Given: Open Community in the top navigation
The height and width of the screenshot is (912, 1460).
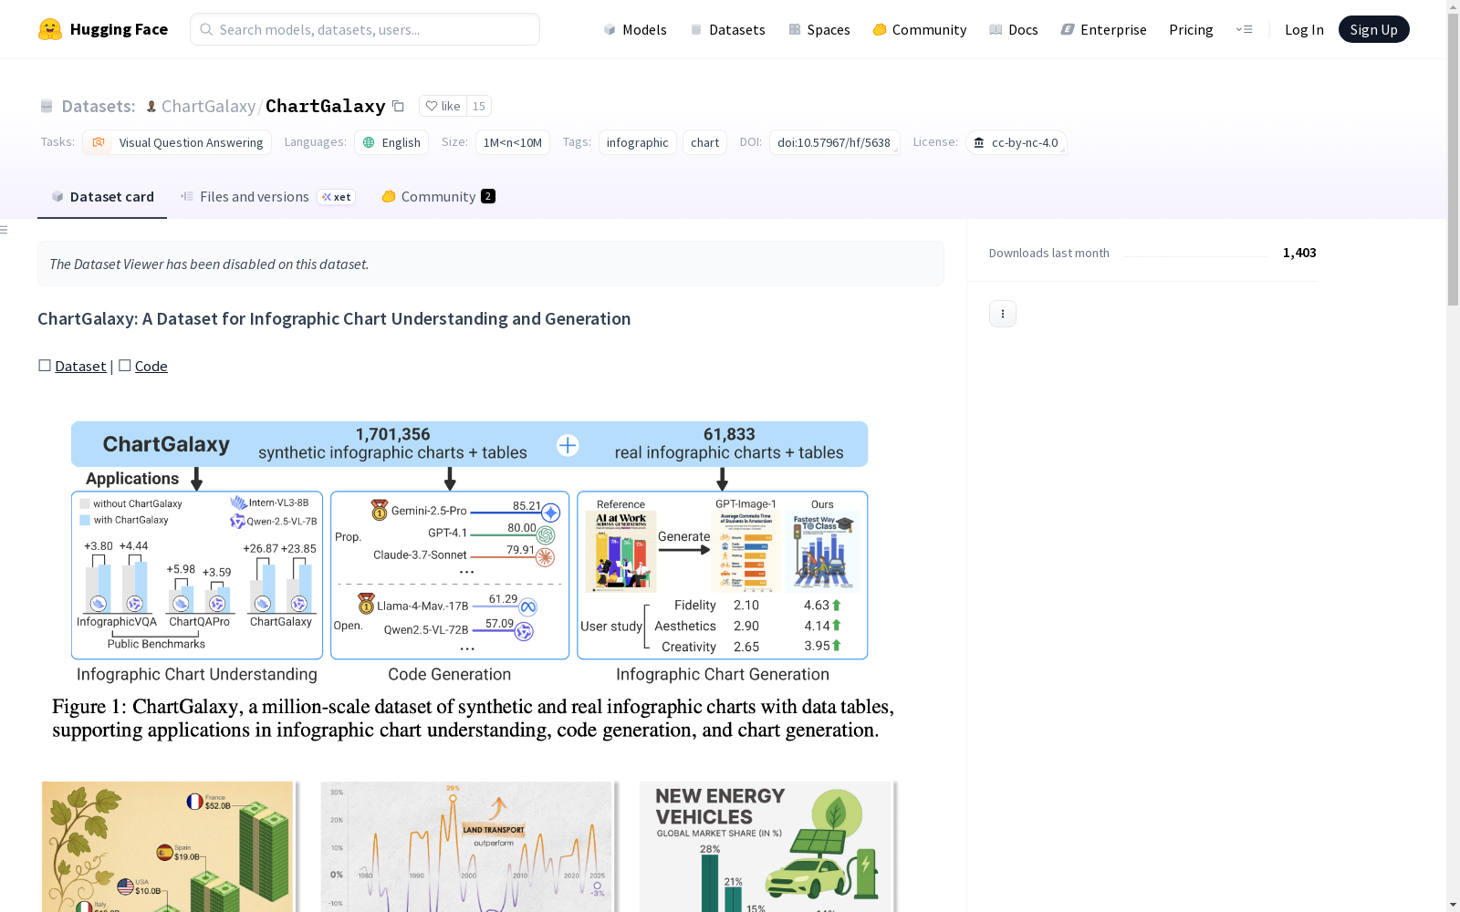Looking at the screenshot, I should 920,29.
